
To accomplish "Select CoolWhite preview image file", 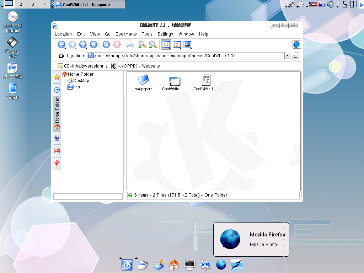I will 174,84.
